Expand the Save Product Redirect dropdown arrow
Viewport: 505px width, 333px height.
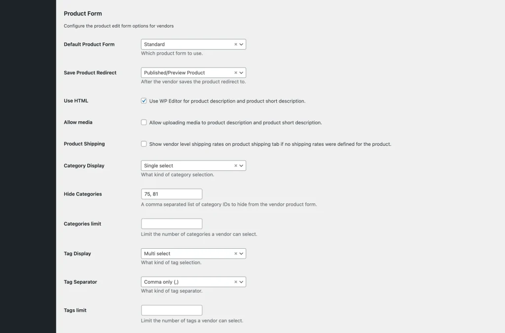pyautogui.click(x=242, y=72)
